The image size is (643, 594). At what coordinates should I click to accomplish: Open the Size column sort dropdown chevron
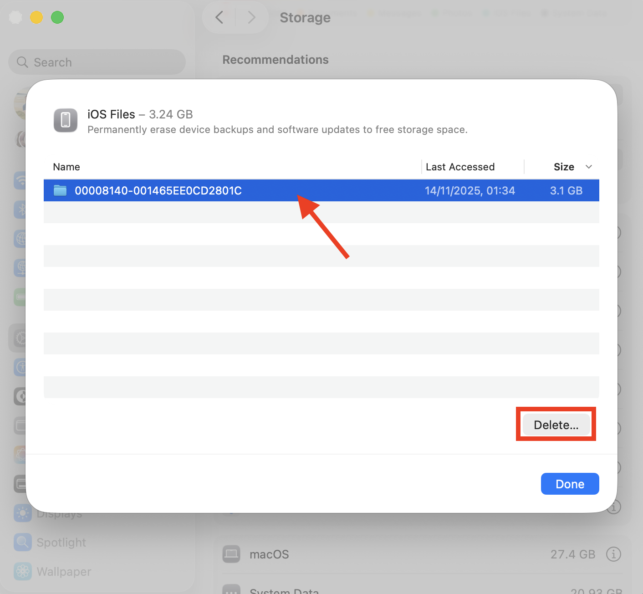pos(589,167)
